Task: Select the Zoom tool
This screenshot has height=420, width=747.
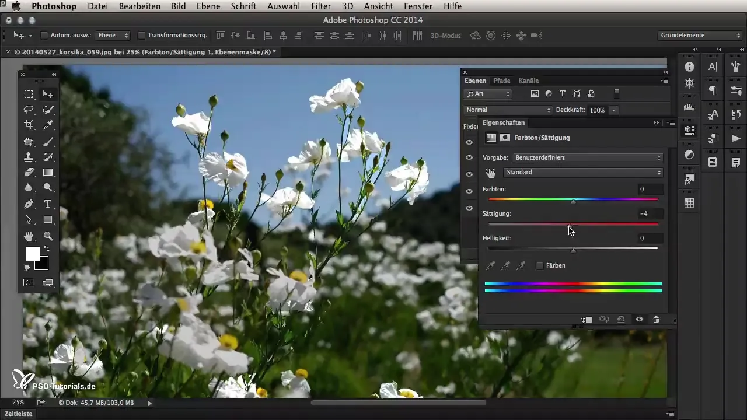Action: click(48, 236)
